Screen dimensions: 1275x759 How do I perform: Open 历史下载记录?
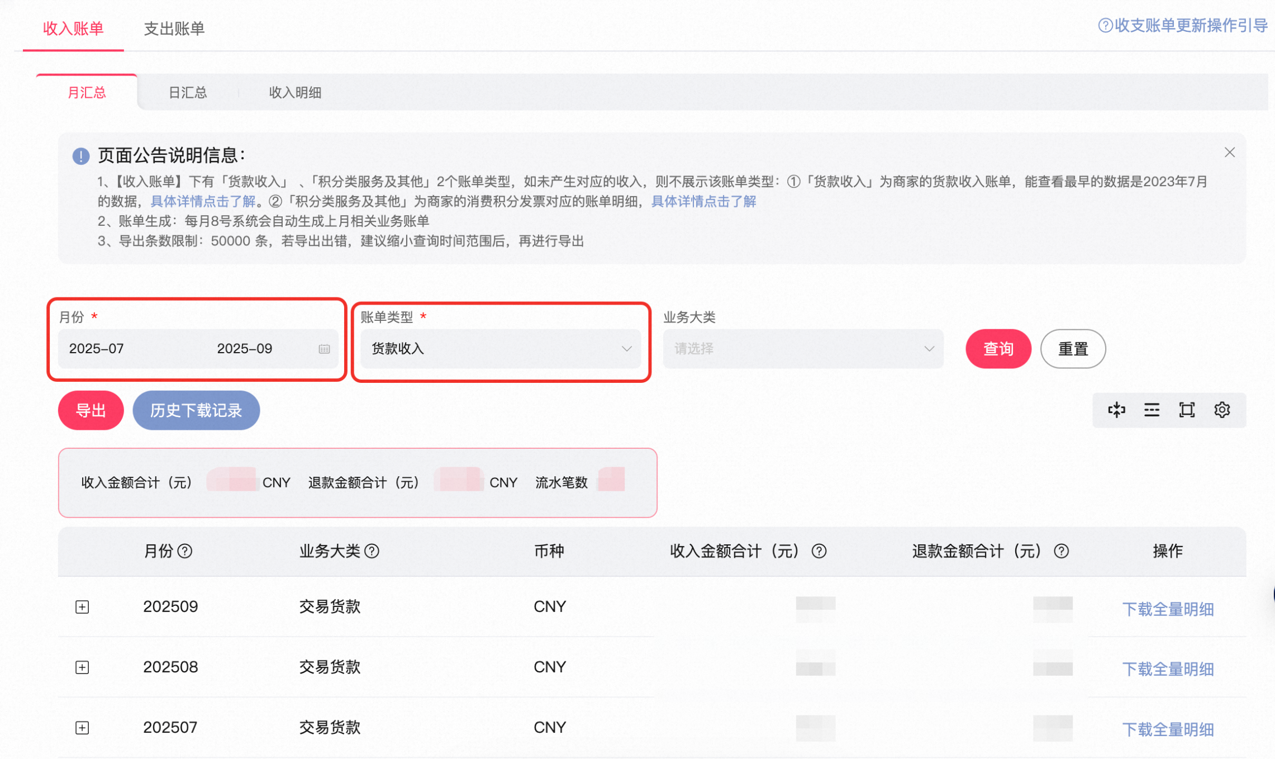196,410
